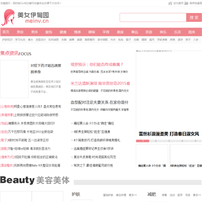Click 美白护理 link in 护肤 section
Screen dimensions: 202x202
121,195
